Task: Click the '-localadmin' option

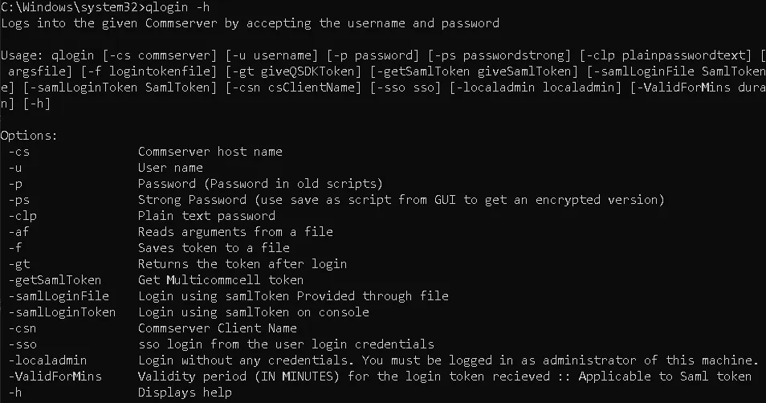Action: 48,360
